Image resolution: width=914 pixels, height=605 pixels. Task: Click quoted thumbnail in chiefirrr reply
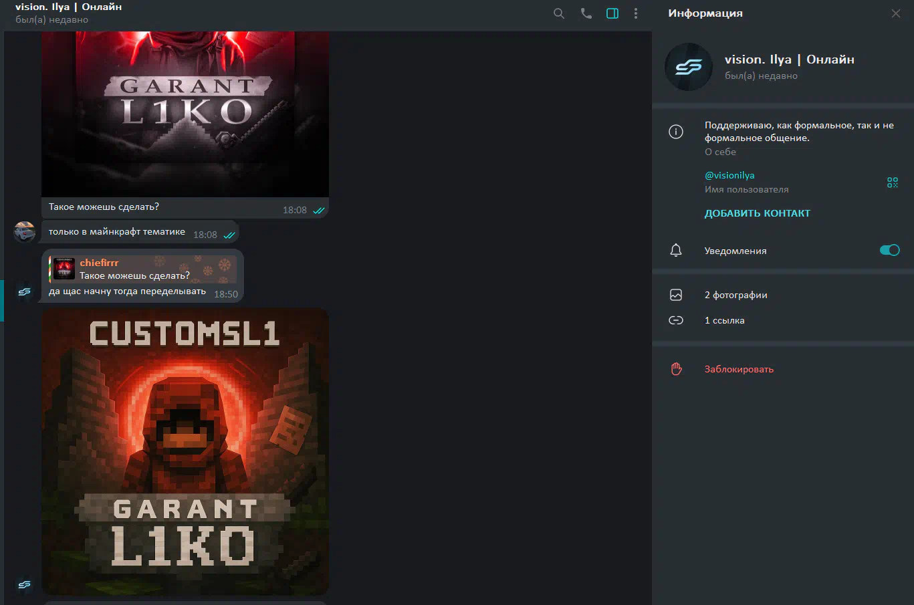pyautogui.click(x=64, y=269)
